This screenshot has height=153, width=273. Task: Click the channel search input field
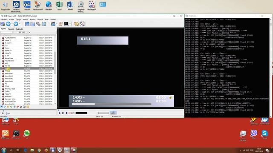(6, 32)
